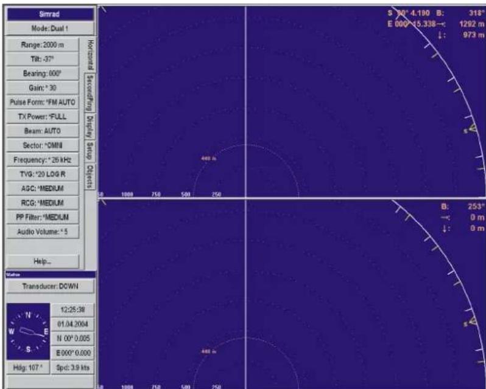The height and width of the screenshot is (389, 486).
Task: Open the Help... button
Action: 43,261
